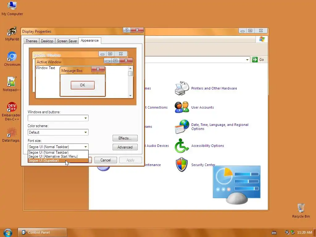The height and width of the screenshot is (237, 316).
Task: Choose Segoe UI (Normal Taskbar) list option
Action: (58, 152)
